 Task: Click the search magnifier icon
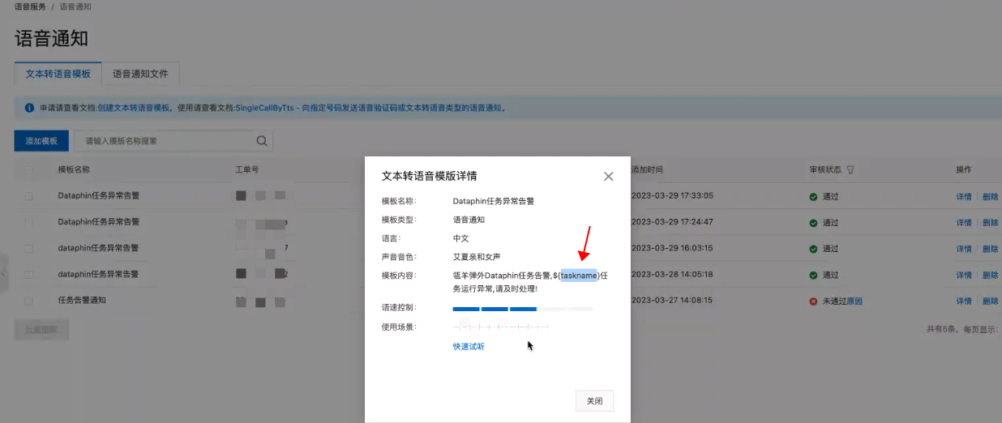click(x=262, y=141)
